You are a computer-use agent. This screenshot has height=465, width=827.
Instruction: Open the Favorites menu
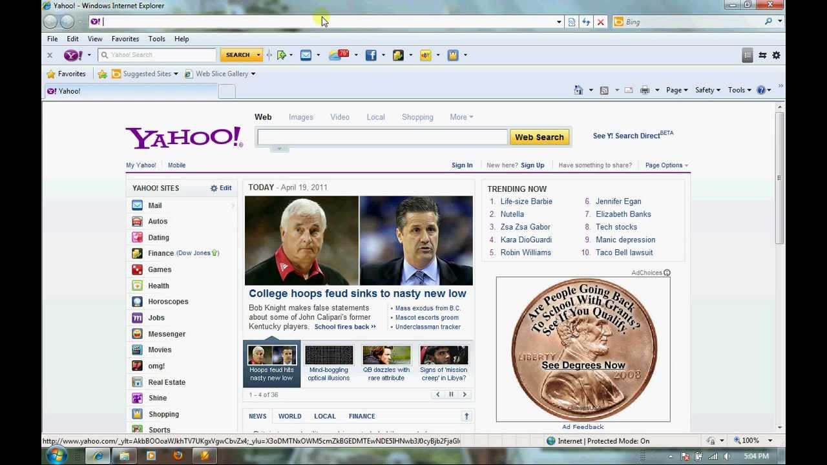(125, 39)
